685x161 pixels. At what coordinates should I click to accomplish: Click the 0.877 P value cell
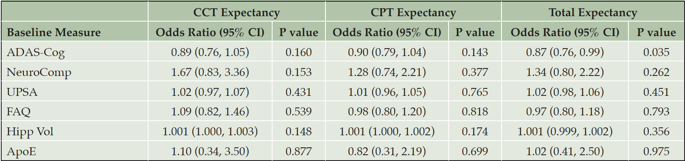[298, 151]
